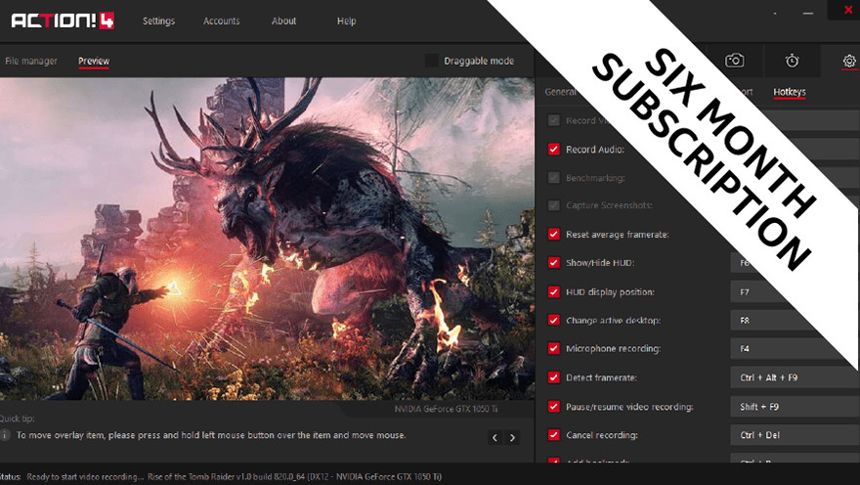Minimize the Action! window
This screenshot has height=485, width=860.
[x=808, y=13]
